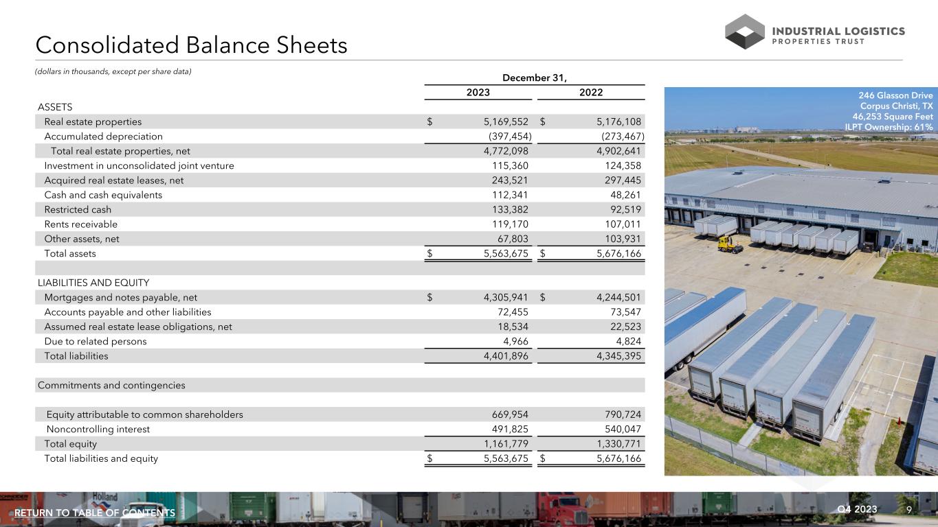Select the 133,382 restricted cash value
The image size is (938, 527).
[511, 209]
